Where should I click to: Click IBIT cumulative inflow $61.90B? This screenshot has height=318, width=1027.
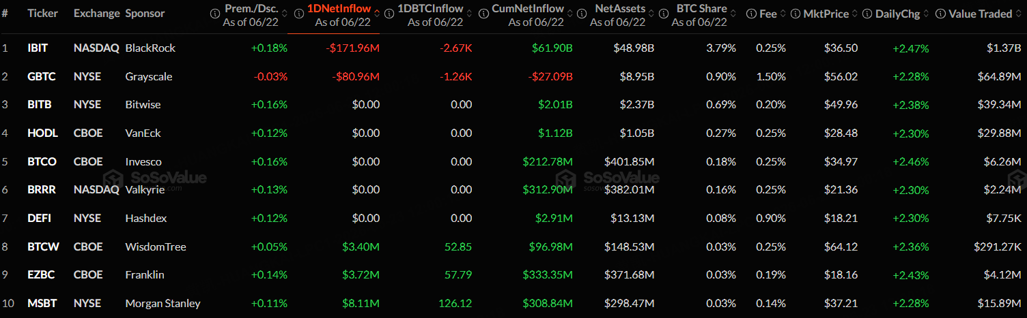click(x=552, y=48)
